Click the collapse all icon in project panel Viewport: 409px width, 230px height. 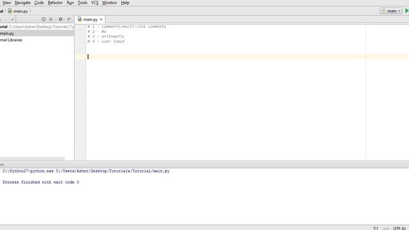[x=51, y=19]
